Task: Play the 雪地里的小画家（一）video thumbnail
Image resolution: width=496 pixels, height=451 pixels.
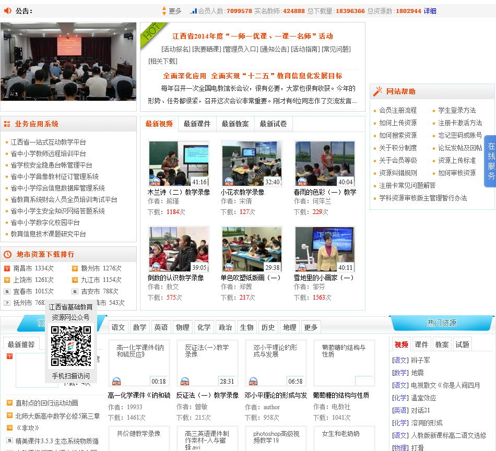Action: point(325,249)
